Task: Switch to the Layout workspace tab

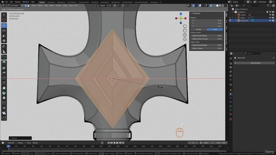Action: pyautogui.click(x=42, y=2)
